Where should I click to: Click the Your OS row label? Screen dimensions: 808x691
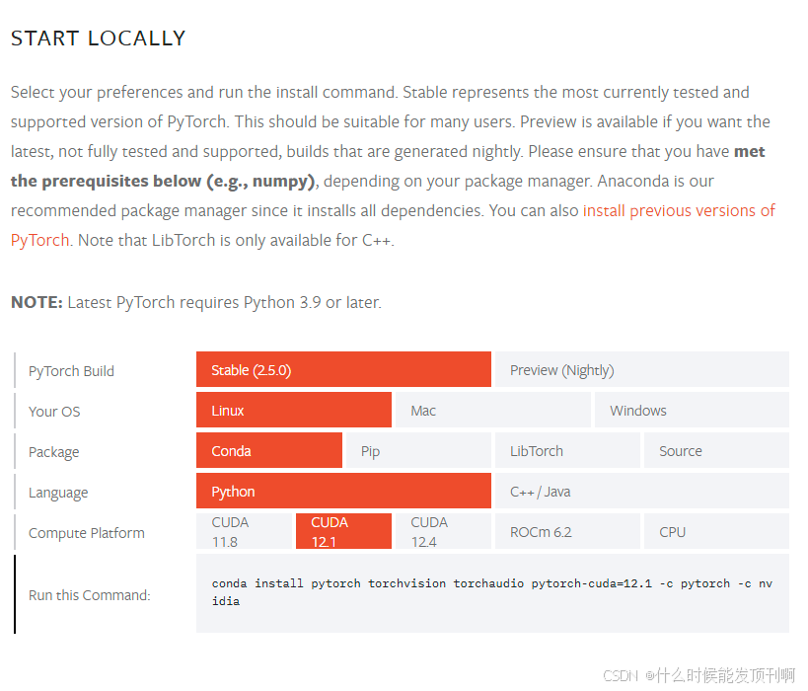tap(54, 411)
